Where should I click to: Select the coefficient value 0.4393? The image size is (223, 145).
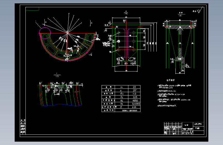(x=136, y=104)
